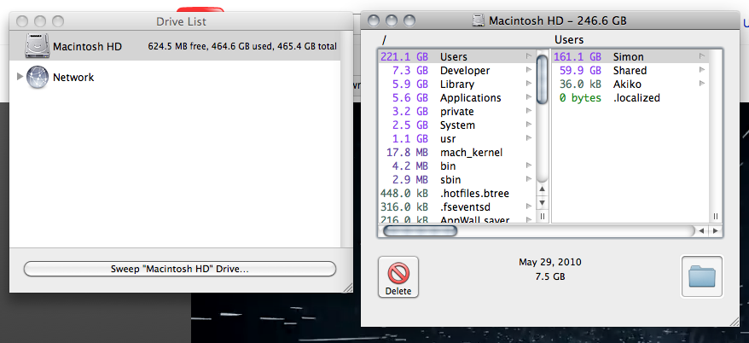Select the .localized file

630,98
